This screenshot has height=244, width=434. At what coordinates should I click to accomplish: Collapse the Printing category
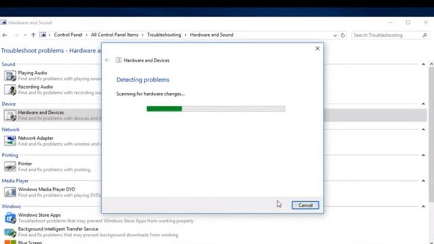pyautogui.click(x=423, y=155)
